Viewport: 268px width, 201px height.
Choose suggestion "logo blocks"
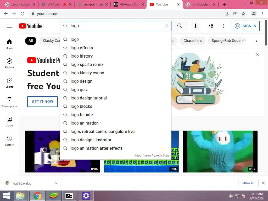(x=115, y=106)
